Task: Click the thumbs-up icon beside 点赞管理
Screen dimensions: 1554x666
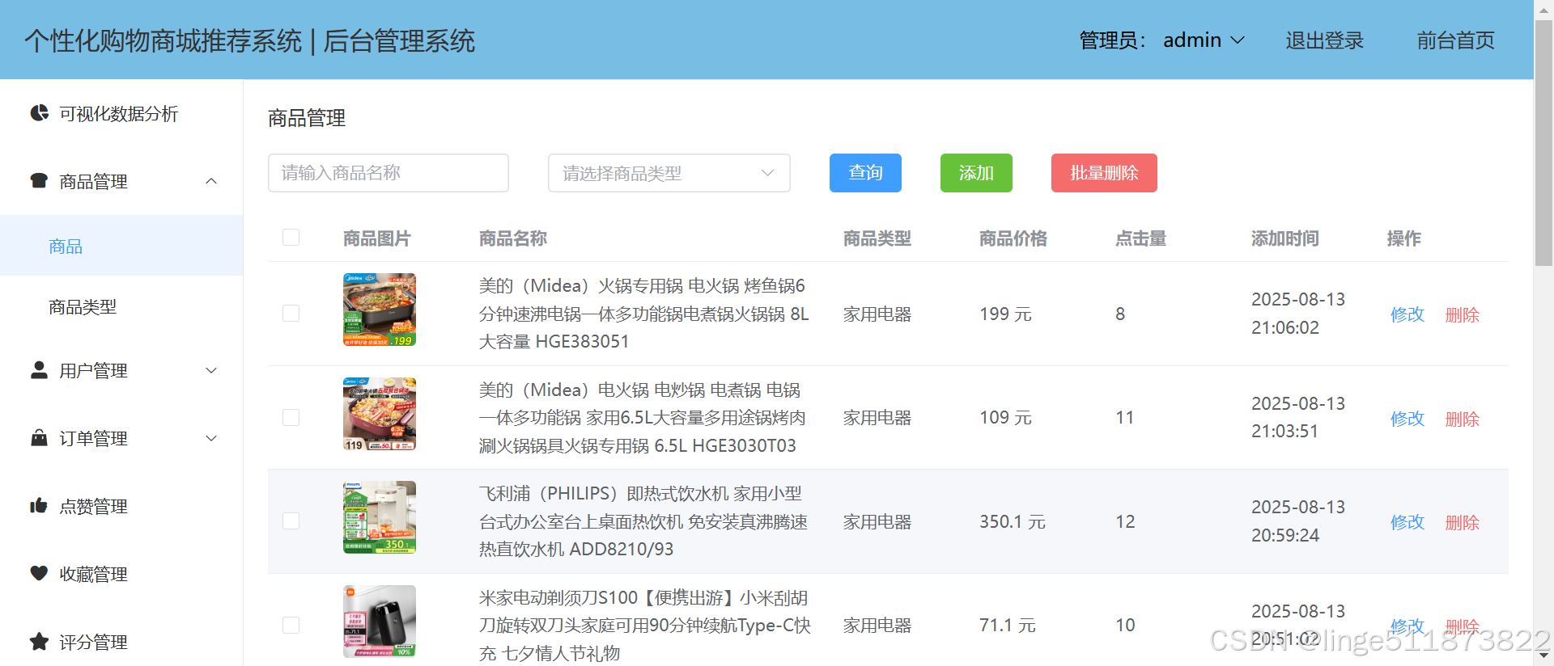Action: click(x=39, y=506)
